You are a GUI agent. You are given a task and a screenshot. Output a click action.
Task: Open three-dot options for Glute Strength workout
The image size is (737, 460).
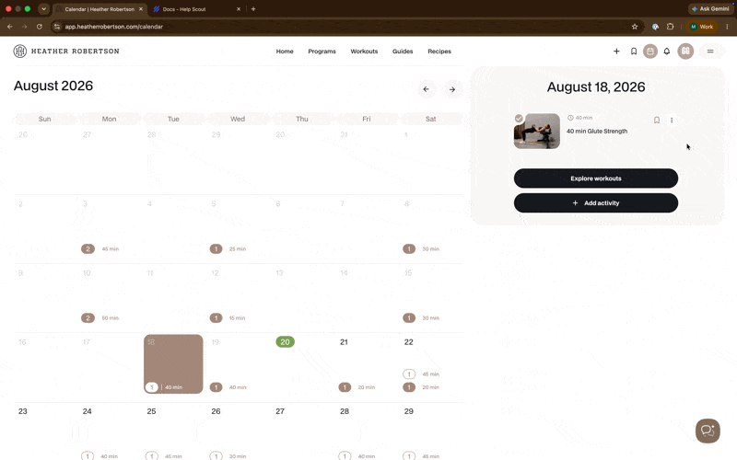click(672, 121)
